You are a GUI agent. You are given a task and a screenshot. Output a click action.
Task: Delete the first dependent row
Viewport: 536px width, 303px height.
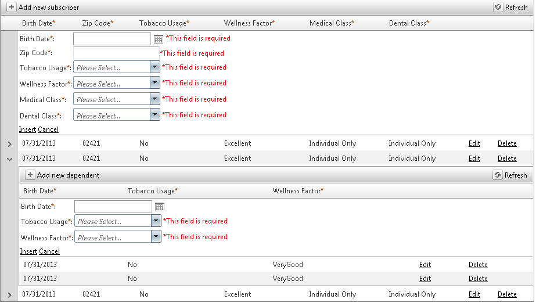pos(478,265)
